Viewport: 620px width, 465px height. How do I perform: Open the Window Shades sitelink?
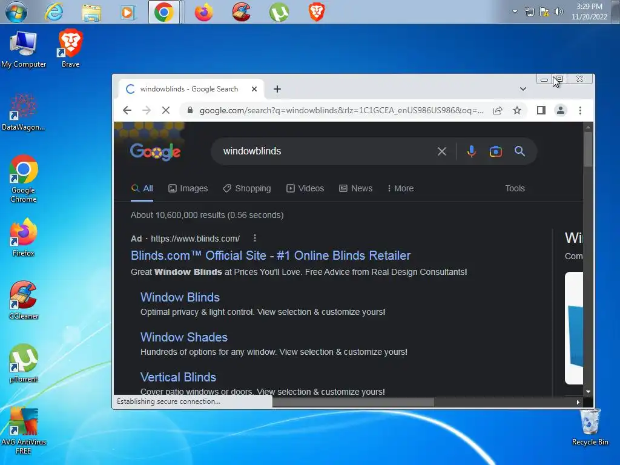[x=184, y=337]
